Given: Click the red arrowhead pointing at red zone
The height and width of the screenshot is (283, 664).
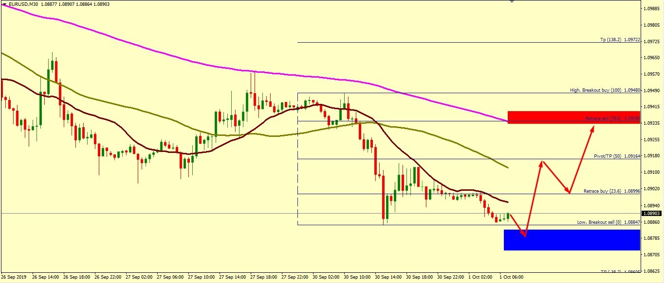Looking at the screenshot, I should click(x=592, y=128).
